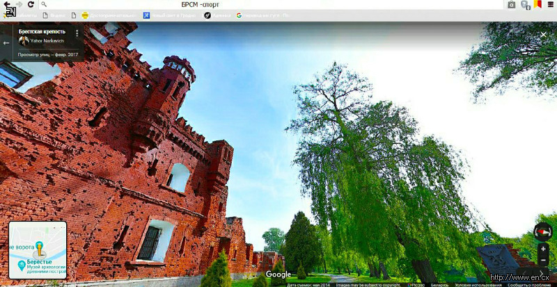Open the browser hamburger menu
The height and width of the screenshot is (287, 557).
coord(549,5)
